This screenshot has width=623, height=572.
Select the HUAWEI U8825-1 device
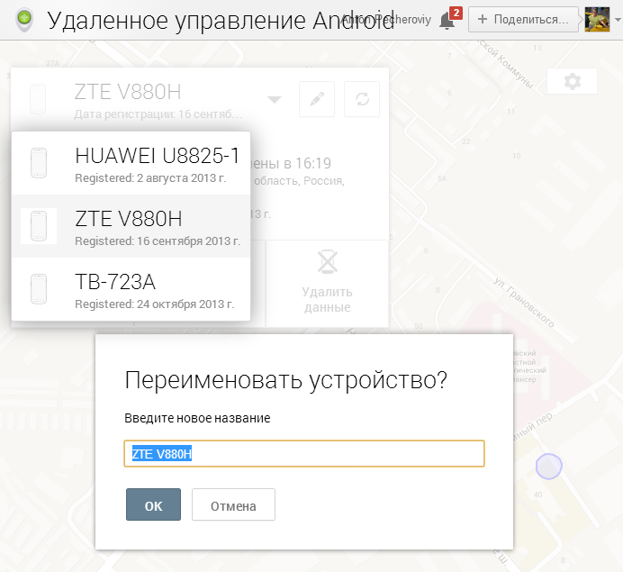131,163
